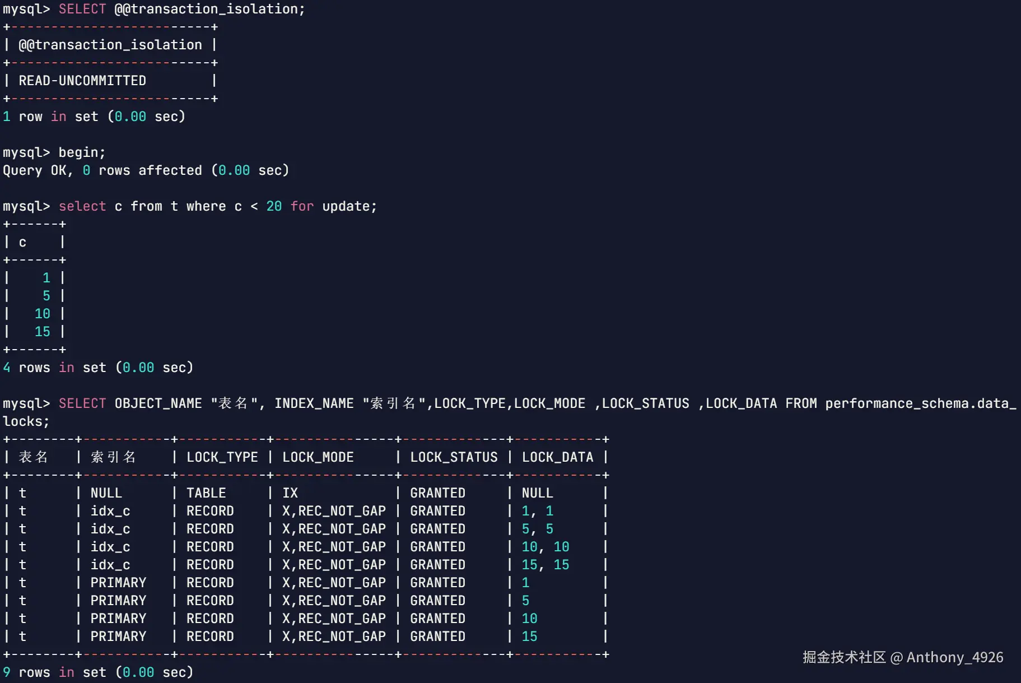The height and width of the screenshot is (683, 1021).
Task: Click the "begin;" command text
Action: pyautogui.click(x=82, y=152)
